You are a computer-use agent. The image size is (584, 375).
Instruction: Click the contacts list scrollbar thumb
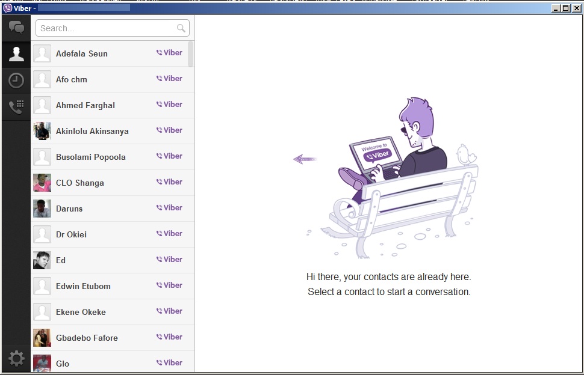[191, 54]
